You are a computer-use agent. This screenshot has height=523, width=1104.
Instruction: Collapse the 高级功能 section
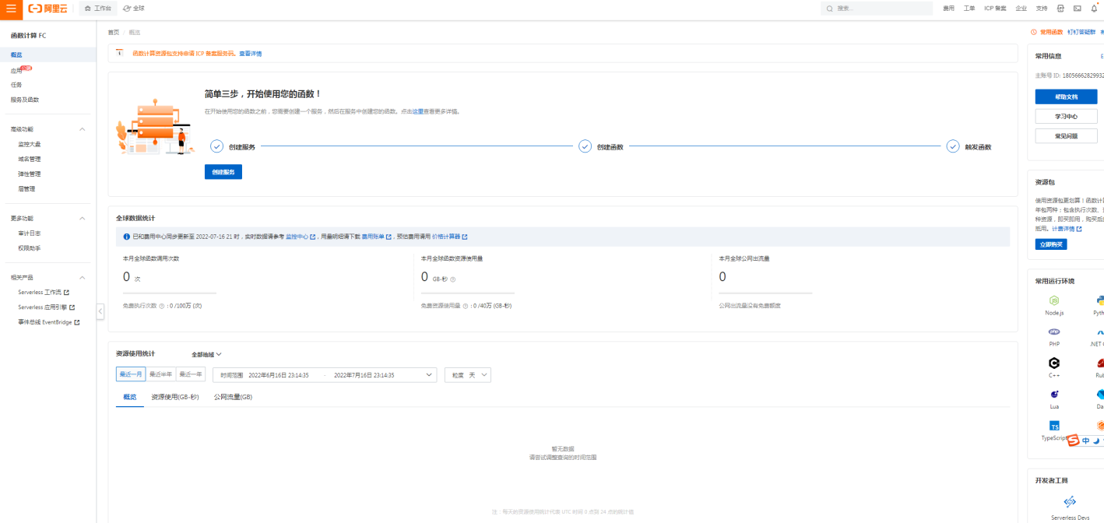(83, 129)
